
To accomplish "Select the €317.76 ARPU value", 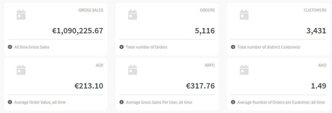I will 200,86.
